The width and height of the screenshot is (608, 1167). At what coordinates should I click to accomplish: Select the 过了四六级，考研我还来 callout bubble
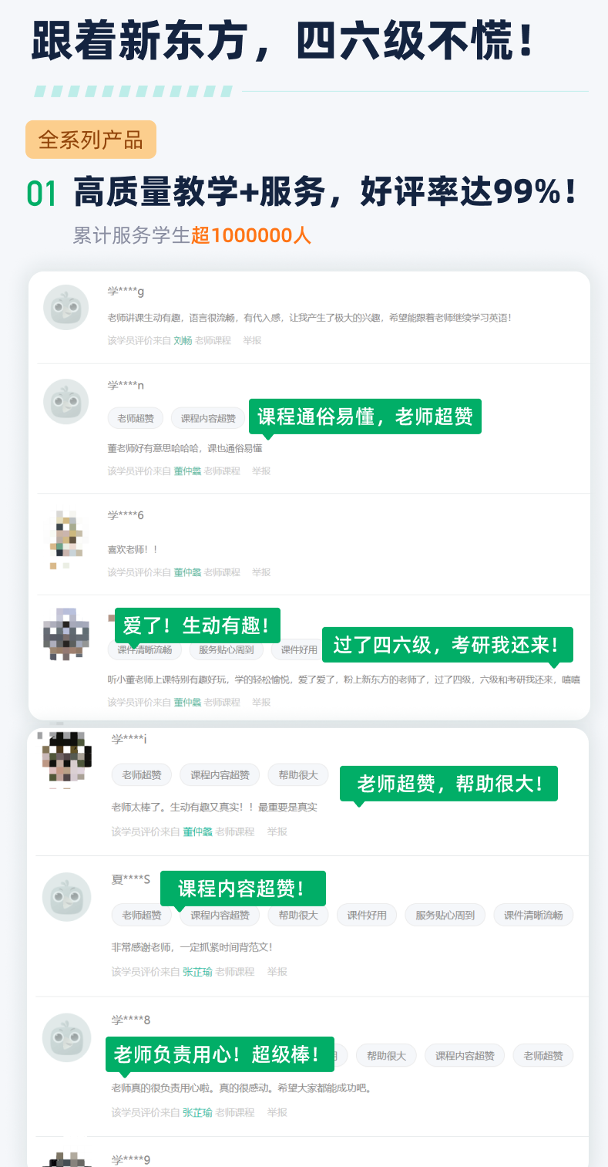(x=448, y=645)
